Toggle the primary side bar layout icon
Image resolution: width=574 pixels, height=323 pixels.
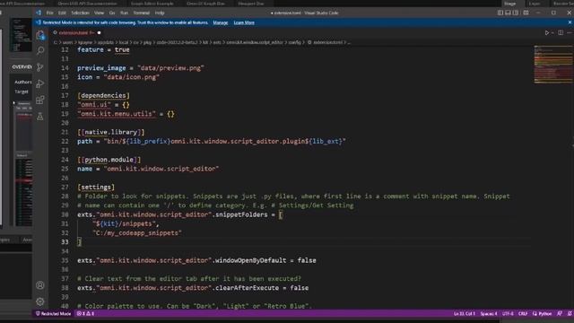(500, 13)
